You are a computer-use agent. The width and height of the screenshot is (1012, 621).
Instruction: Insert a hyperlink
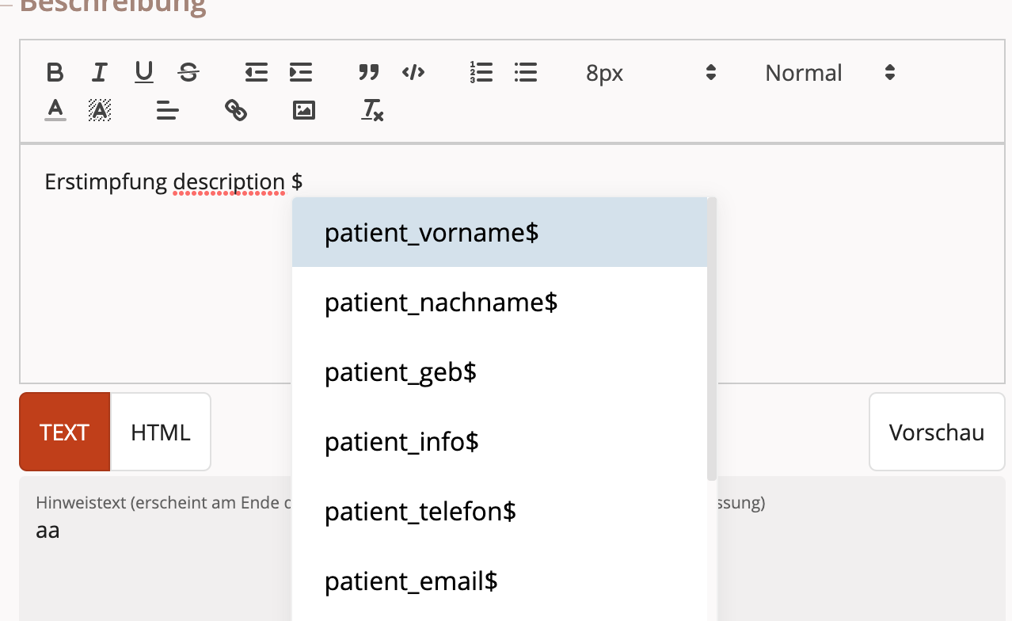tap(236, 110)
